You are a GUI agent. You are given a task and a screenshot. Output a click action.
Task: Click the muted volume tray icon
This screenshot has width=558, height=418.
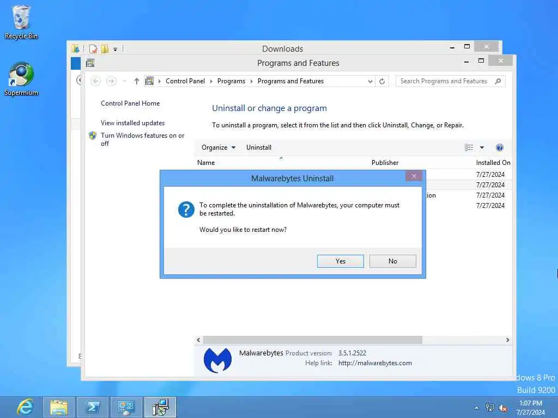click(503, 408)
